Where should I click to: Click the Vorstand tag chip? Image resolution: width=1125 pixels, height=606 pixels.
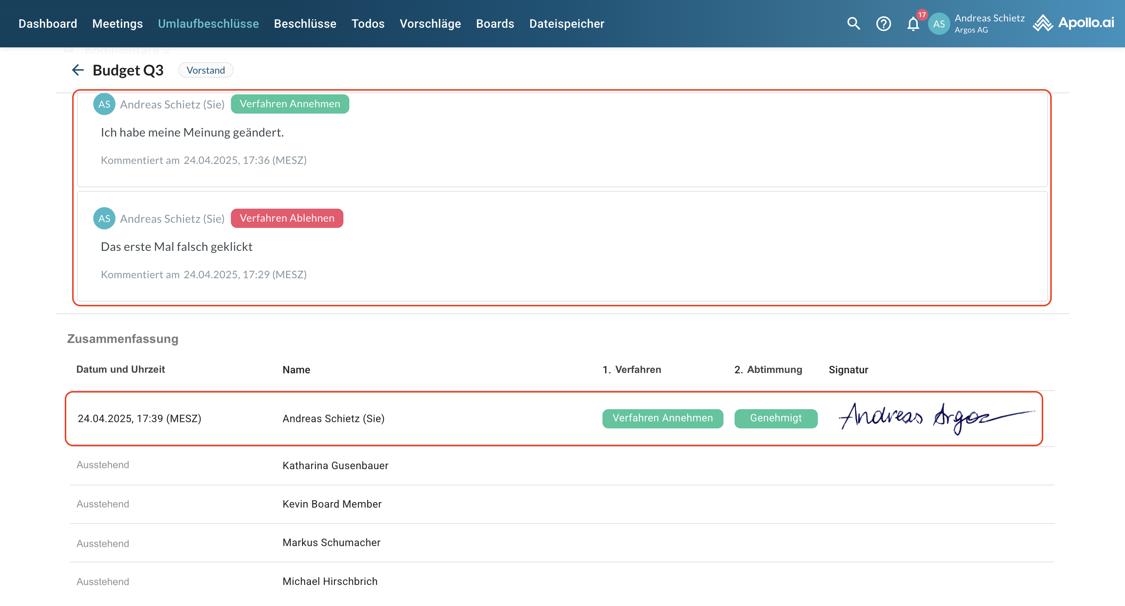pos(206,70)
